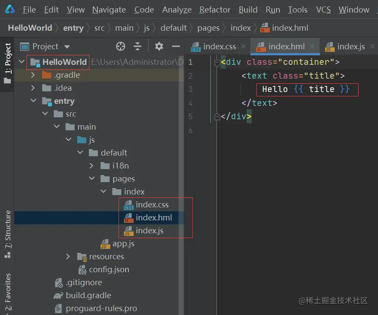Open the Navigate menu
Screen dimensions: 378x315
click(109, 10)
